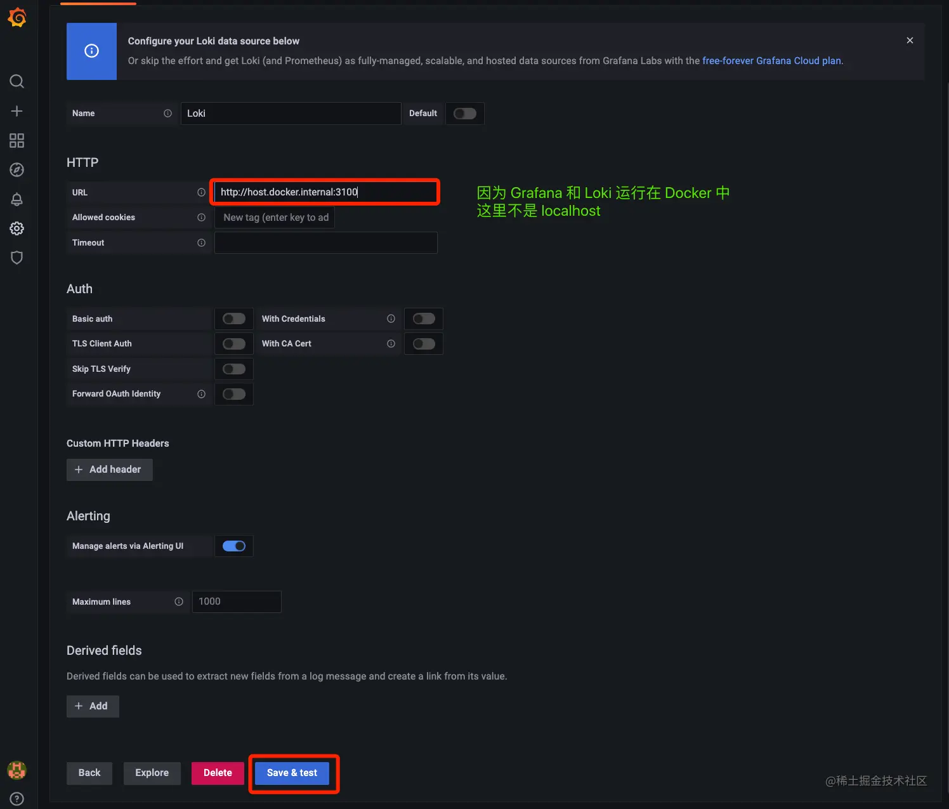Focus the Timeout input field

point(325,243)
